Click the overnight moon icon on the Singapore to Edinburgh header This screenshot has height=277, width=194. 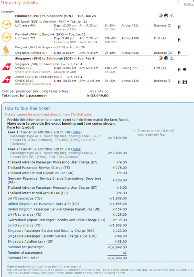(166, 58)
